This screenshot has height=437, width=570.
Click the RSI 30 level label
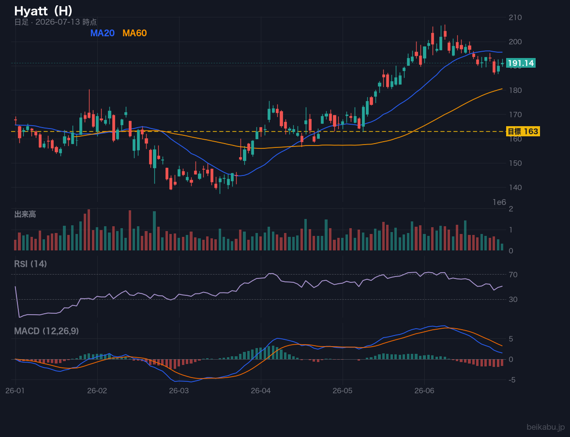tap(513, 299)
